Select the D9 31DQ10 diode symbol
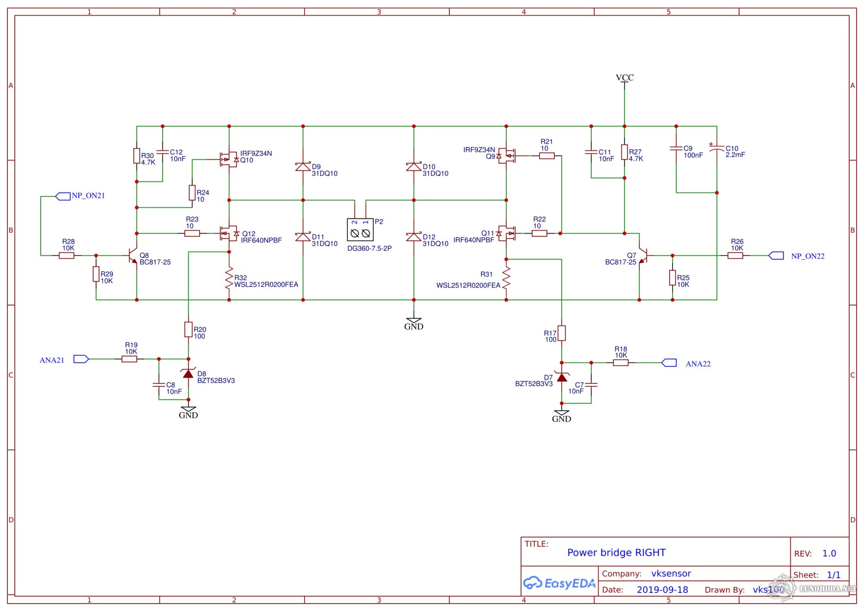864x611 pixels. (303, 167)
